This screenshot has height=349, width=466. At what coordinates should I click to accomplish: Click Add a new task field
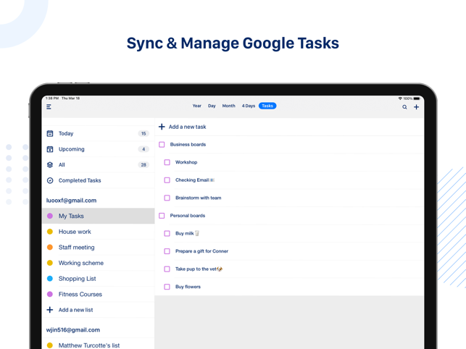pos(289,127)
